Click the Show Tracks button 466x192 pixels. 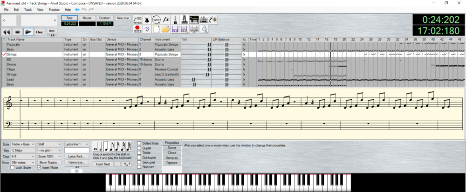pyautogui.click(x=49, y=163)
